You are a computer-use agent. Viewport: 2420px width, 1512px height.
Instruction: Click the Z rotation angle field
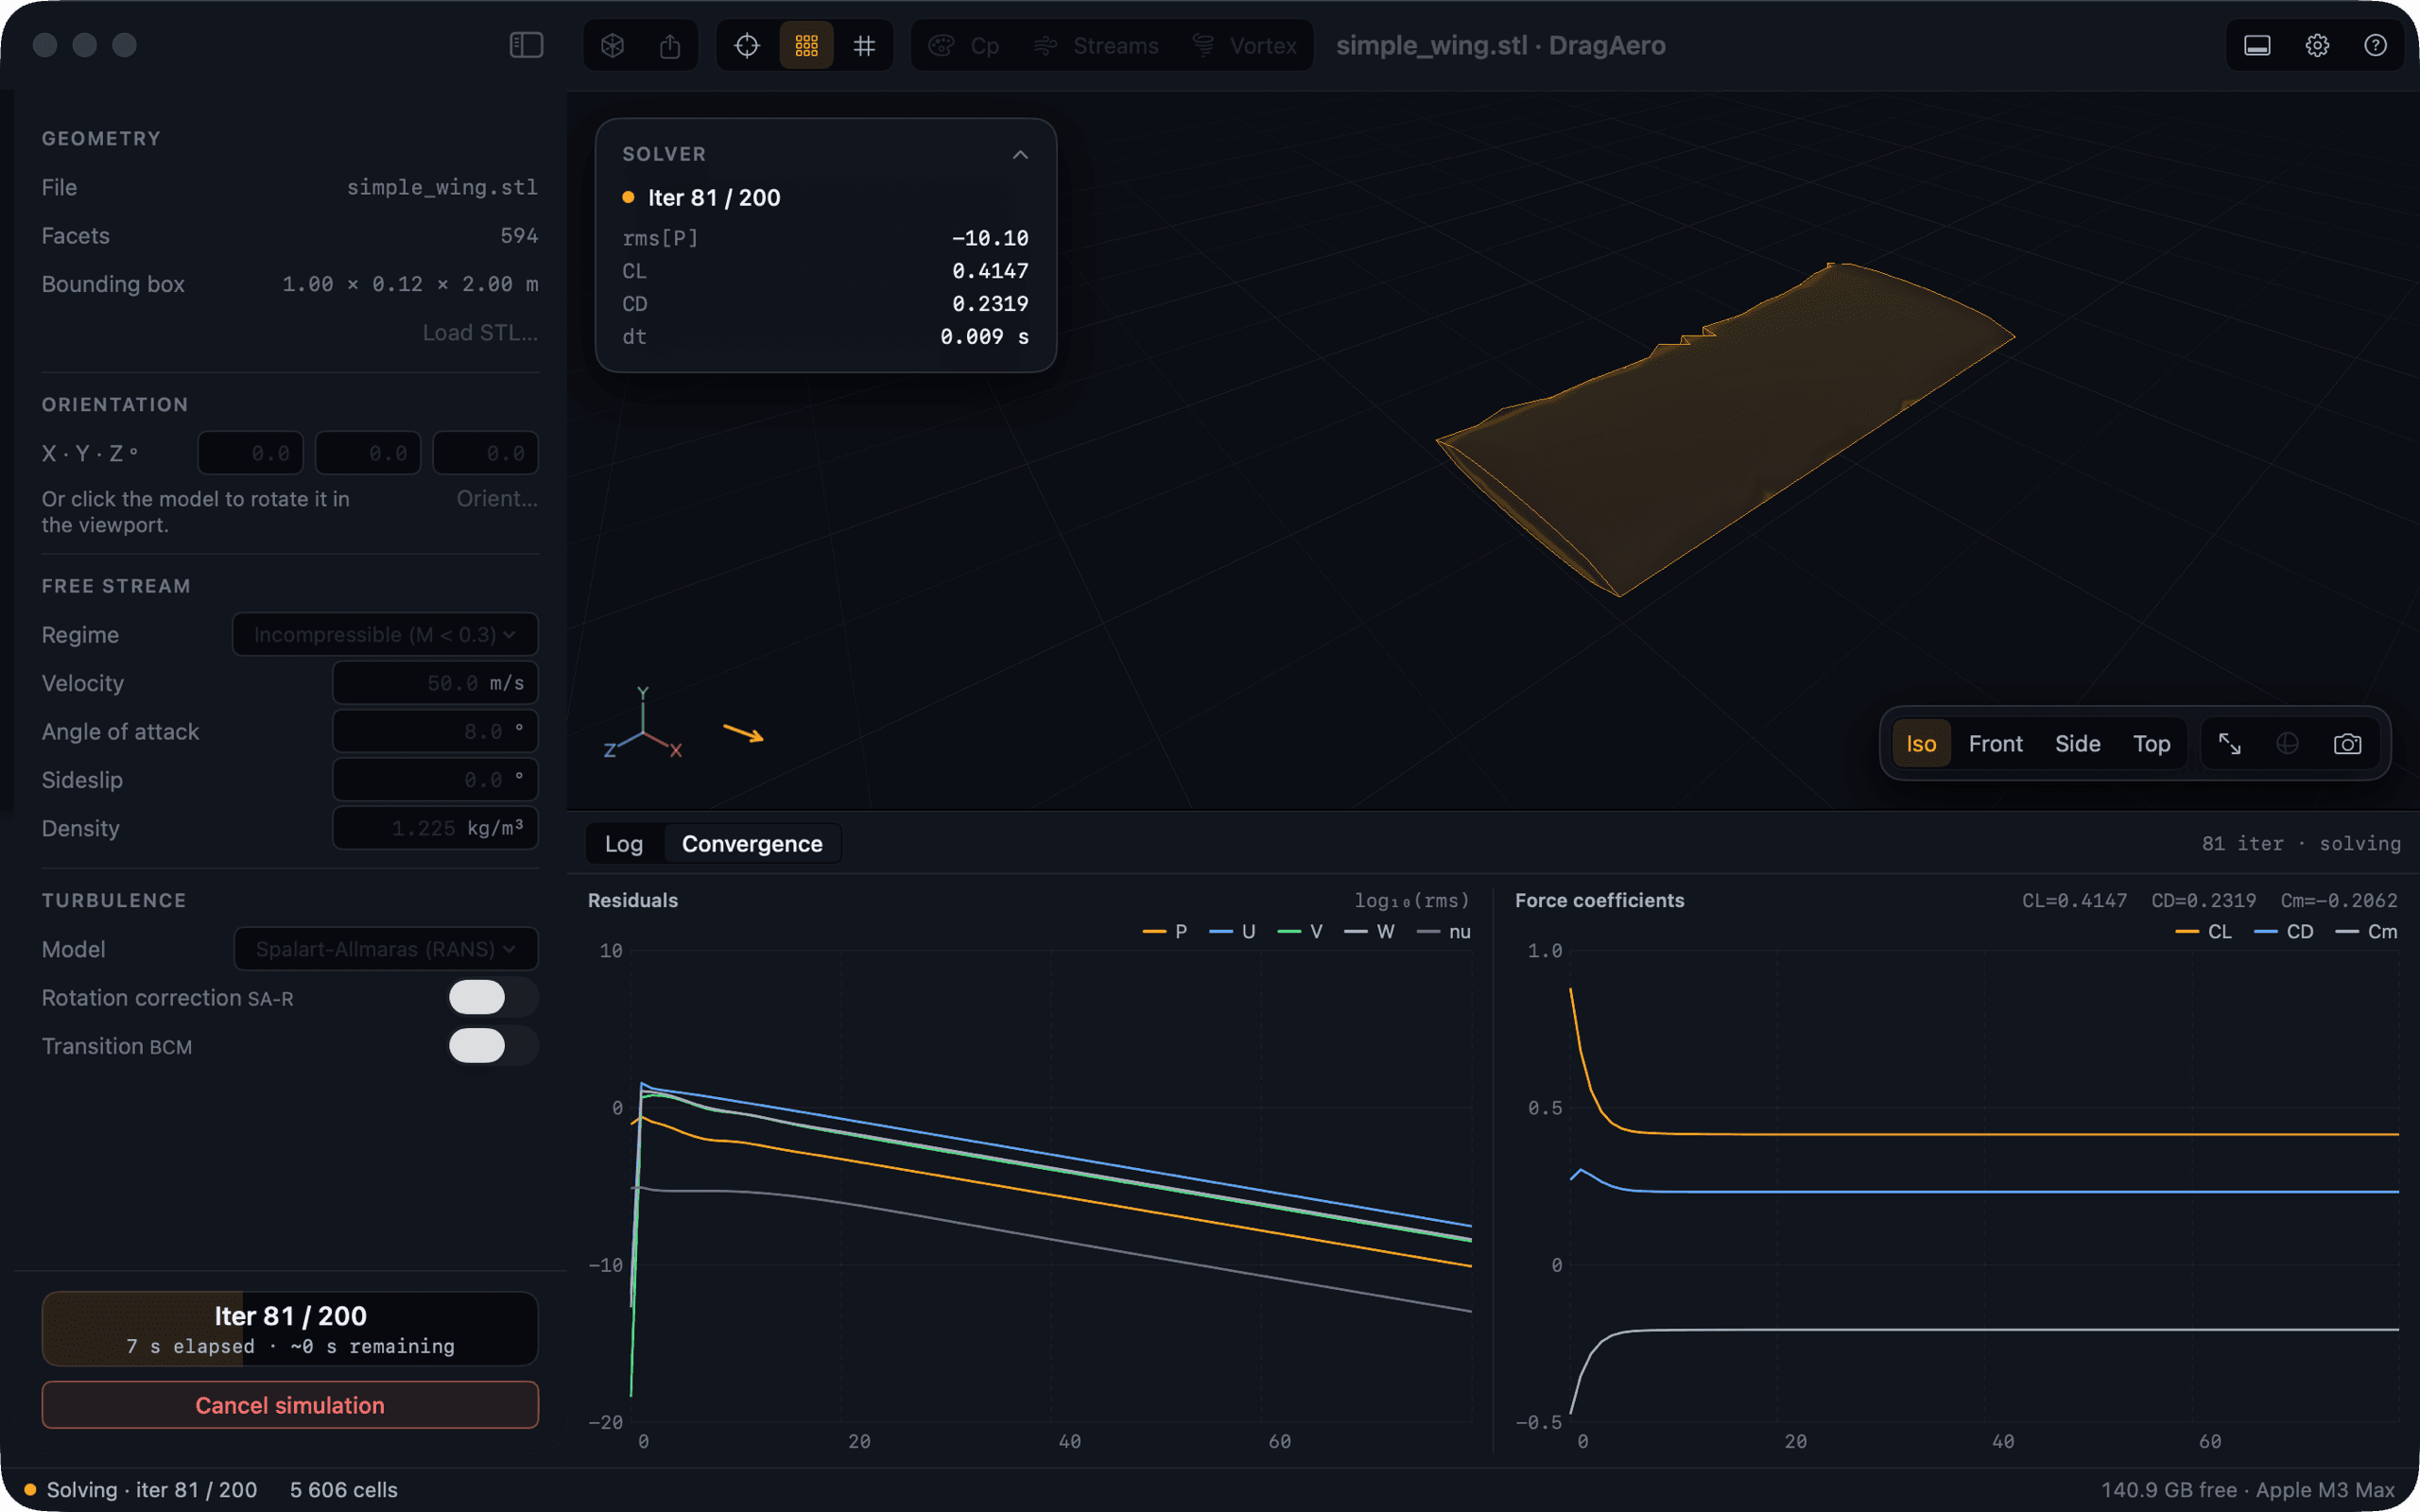tap(486, 453)
